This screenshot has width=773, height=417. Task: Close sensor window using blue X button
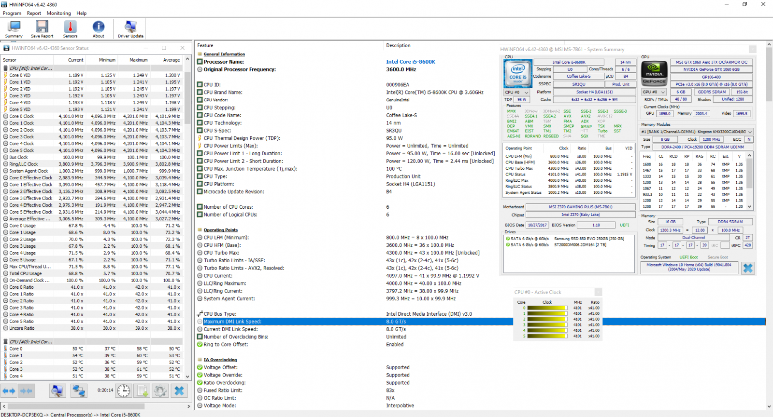tap(179, 390)
